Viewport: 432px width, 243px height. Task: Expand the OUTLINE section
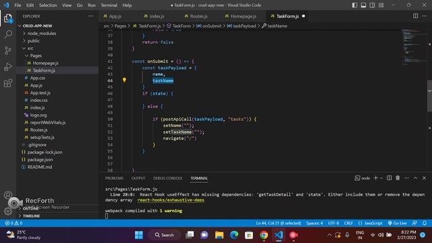pyautogui.click(x=30, y=209)
